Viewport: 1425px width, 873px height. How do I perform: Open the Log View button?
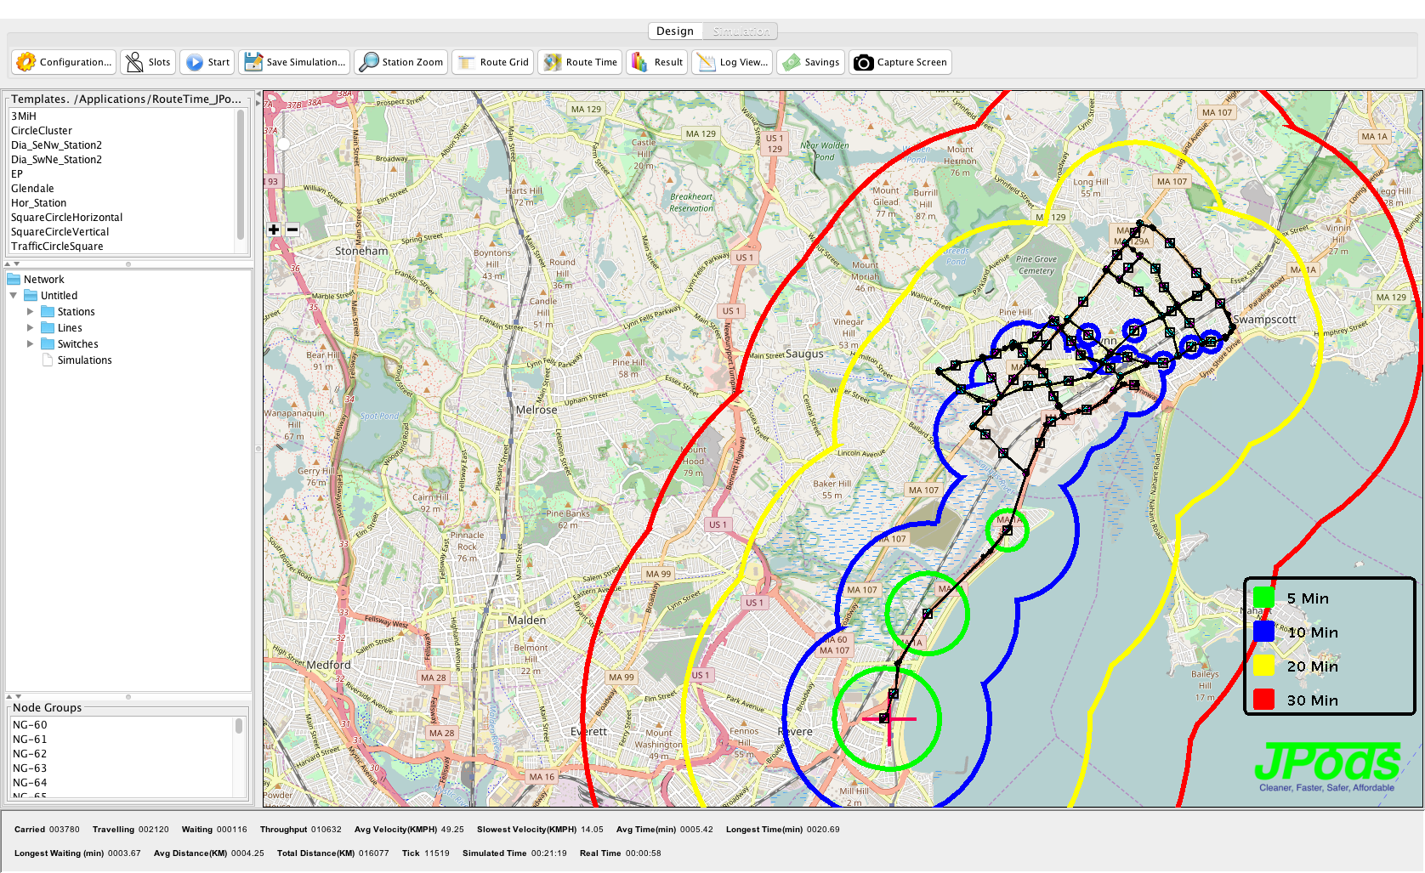[x=733, y=62]
